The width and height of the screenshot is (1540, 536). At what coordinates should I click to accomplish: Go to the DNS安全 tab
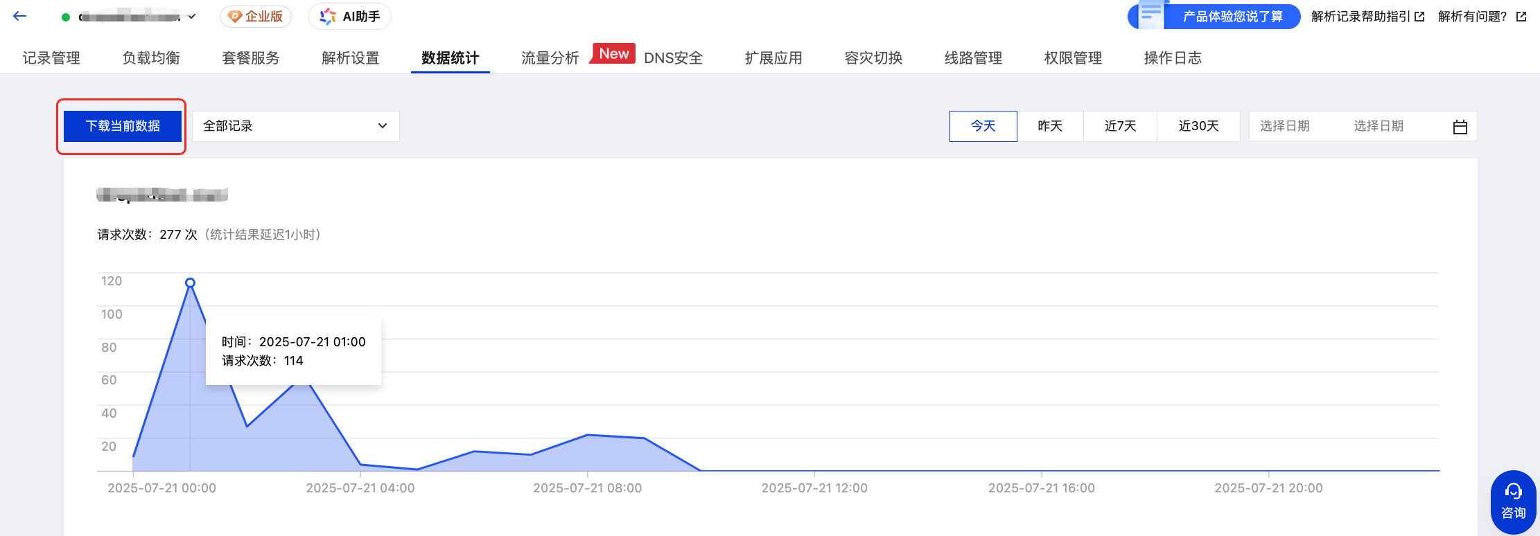coord(673,58)
